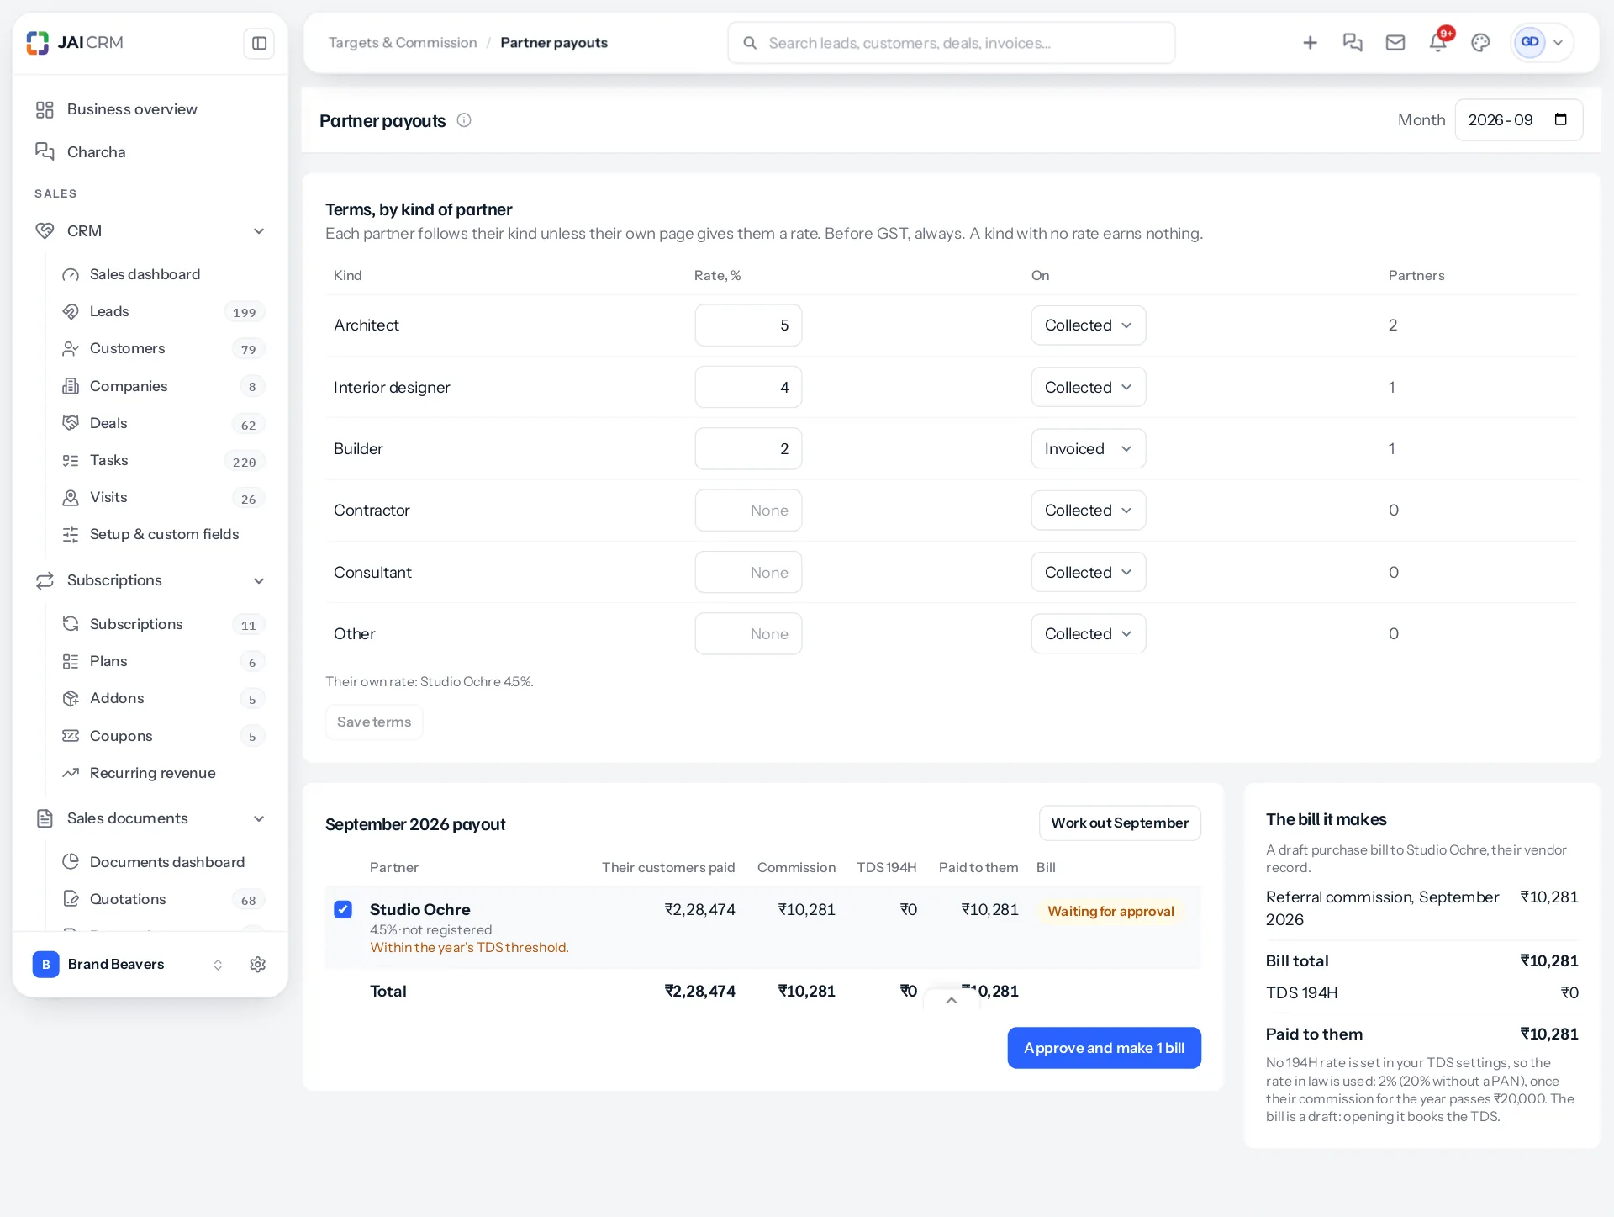Open the Architect 'On' dropdown
The height and width of the screenshot is (1217, 1614).
pyautogui.click(x=1089, y=325)
